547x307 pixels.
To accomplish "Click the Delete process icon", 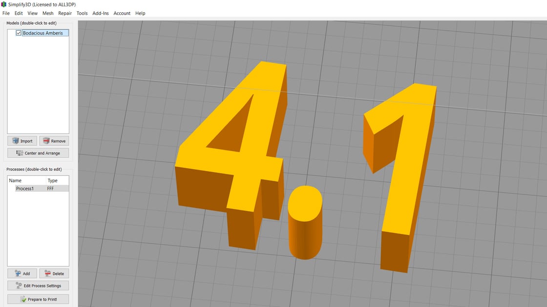I will click(x=47, y=273).
